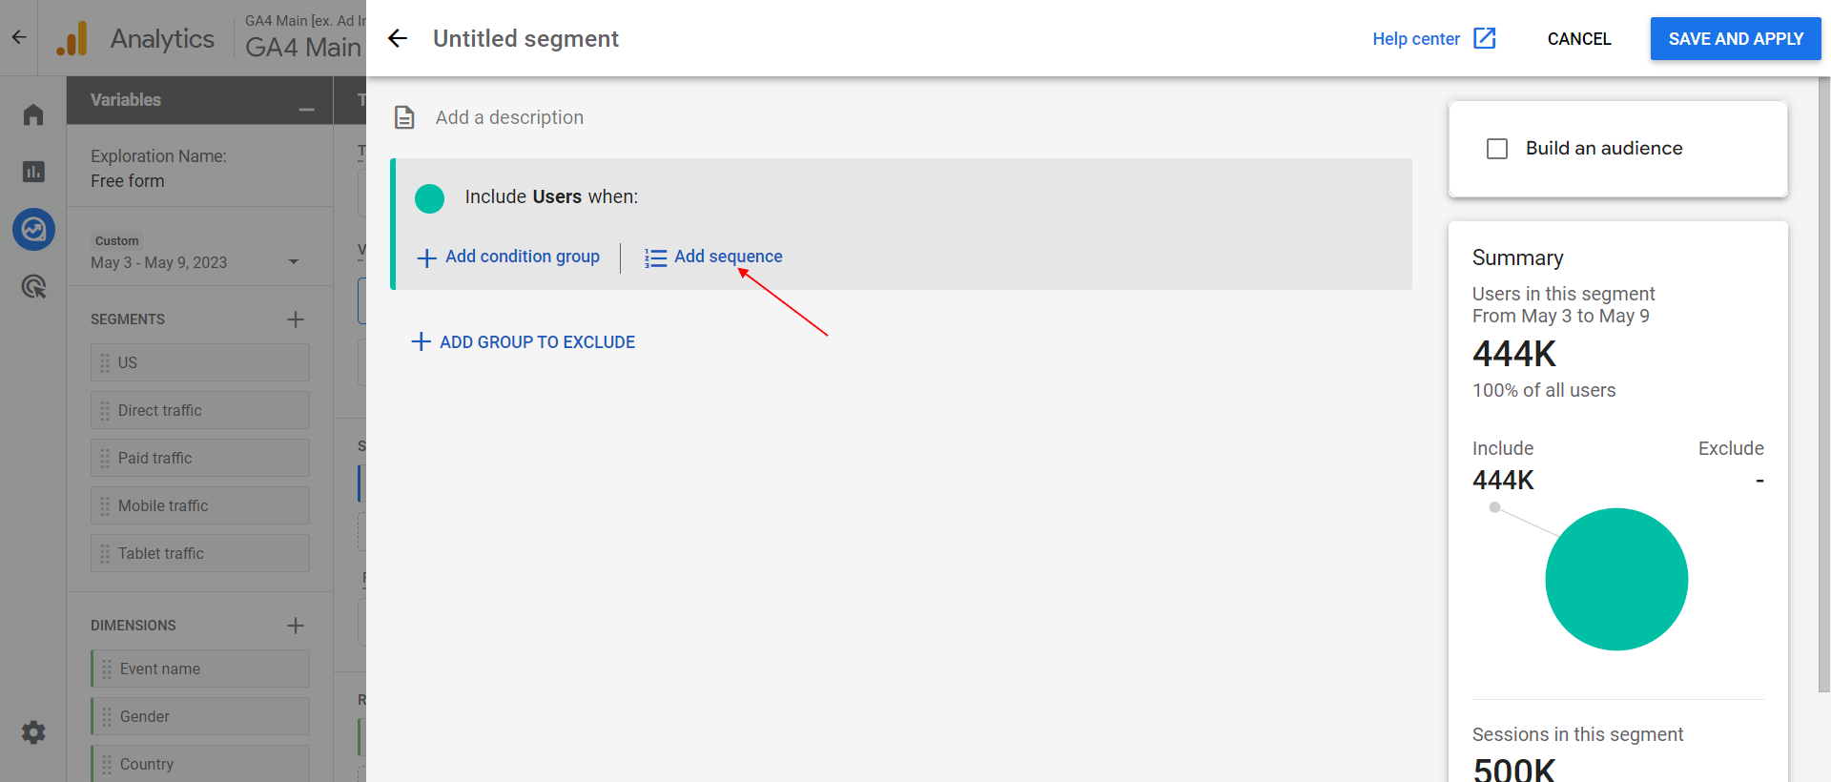
Task: Check the Build an audience checkbox
Action: pyautogui.click(x=1497, y=149)
